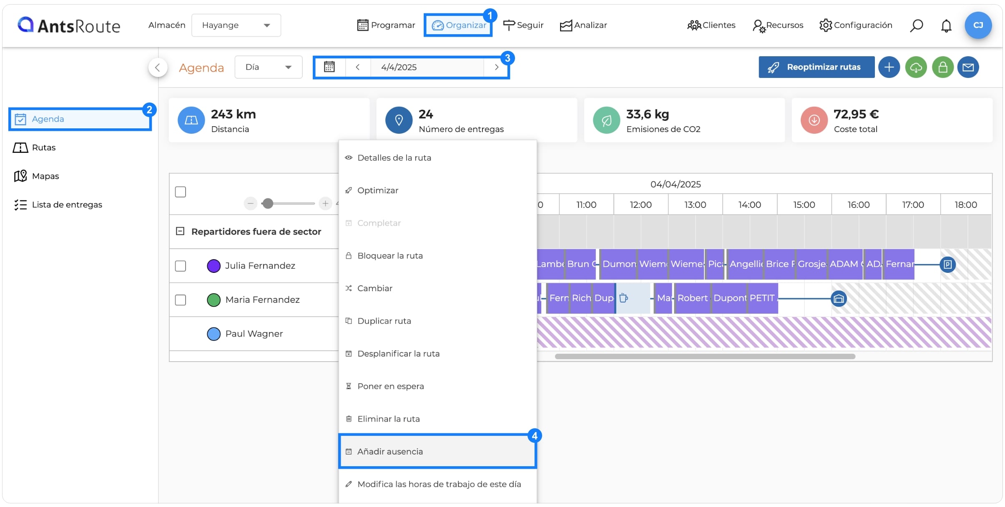1005x507 pixels.
Task: Click the Angelli delivery block
Action: pos(746,264)
